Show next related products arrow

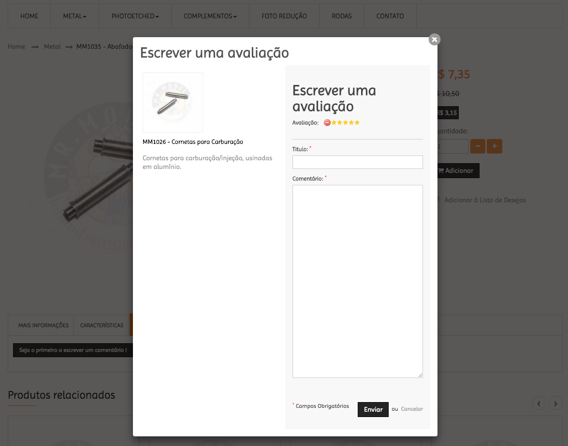(x=555, y=403)
